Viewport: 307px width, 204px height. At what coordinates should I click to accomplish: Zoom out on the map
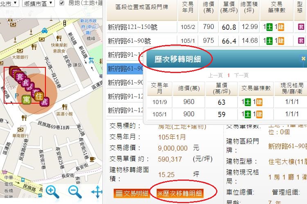(x=75, y=192)
